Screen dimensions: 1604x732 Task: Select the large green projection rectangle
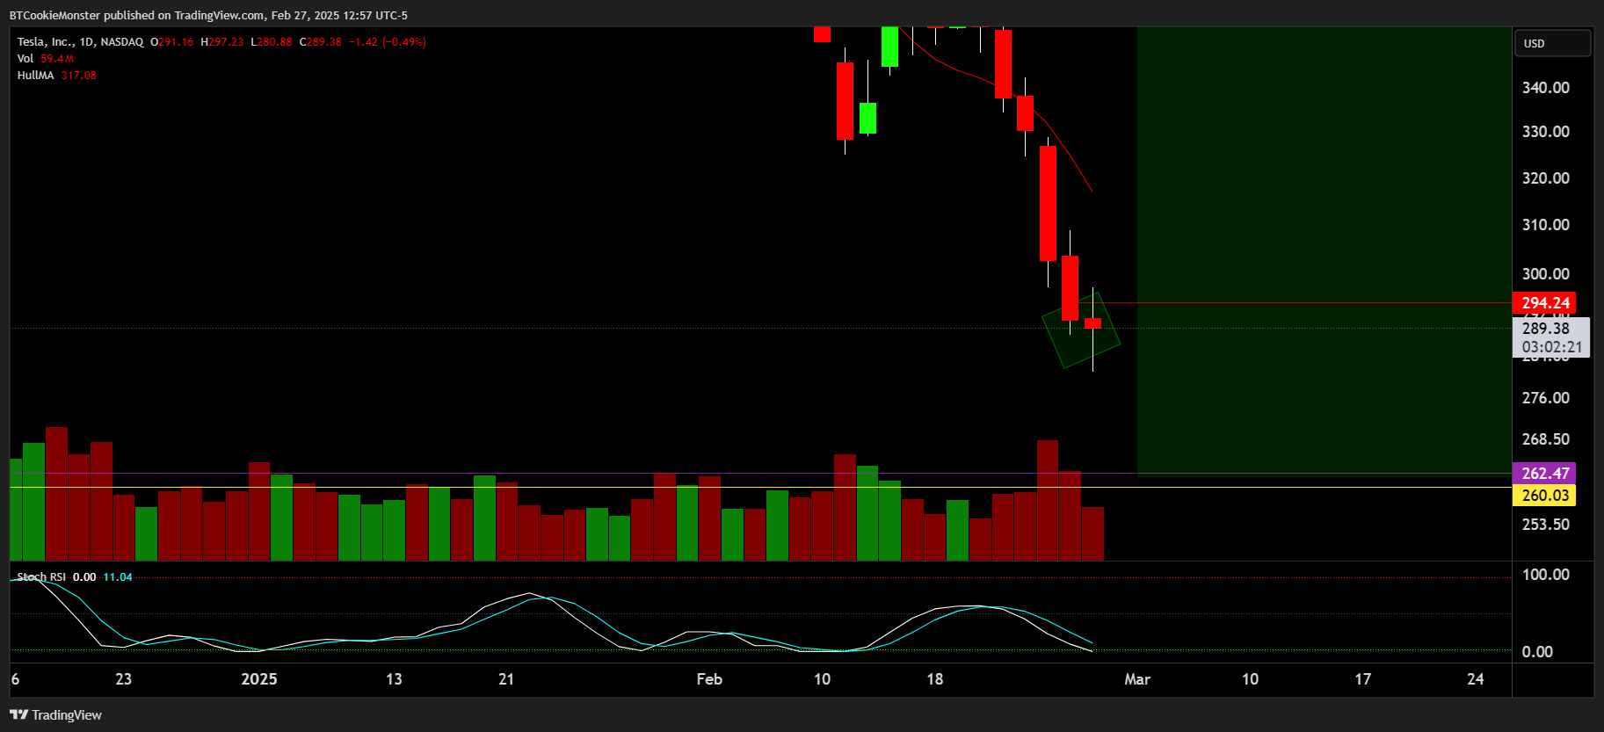pyautogui.click(x=1324, y=250)
